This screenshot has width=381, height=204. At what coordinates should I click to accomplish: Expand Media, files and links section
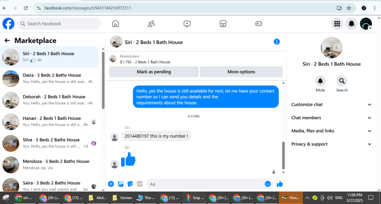tap(331, 131)
